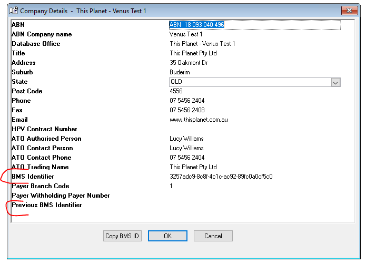Click the Phone label
Image resolution: width=366 pixels, height=263 pixels.
click(21, 101)
